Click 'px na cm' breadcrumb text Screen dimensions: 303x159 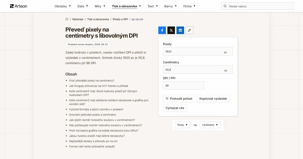point(137,19)
